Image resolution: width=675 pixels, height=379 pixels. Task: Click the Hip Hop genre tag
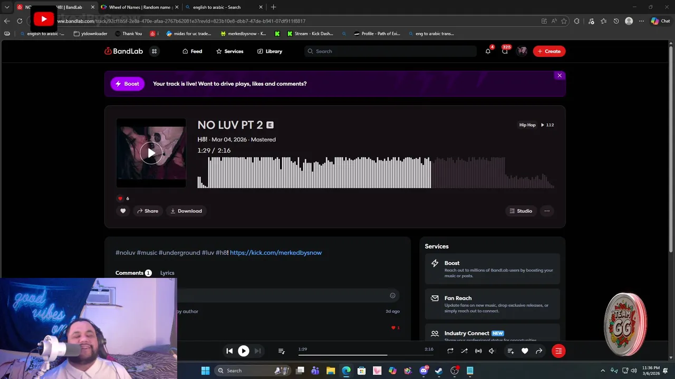[527, 125]
